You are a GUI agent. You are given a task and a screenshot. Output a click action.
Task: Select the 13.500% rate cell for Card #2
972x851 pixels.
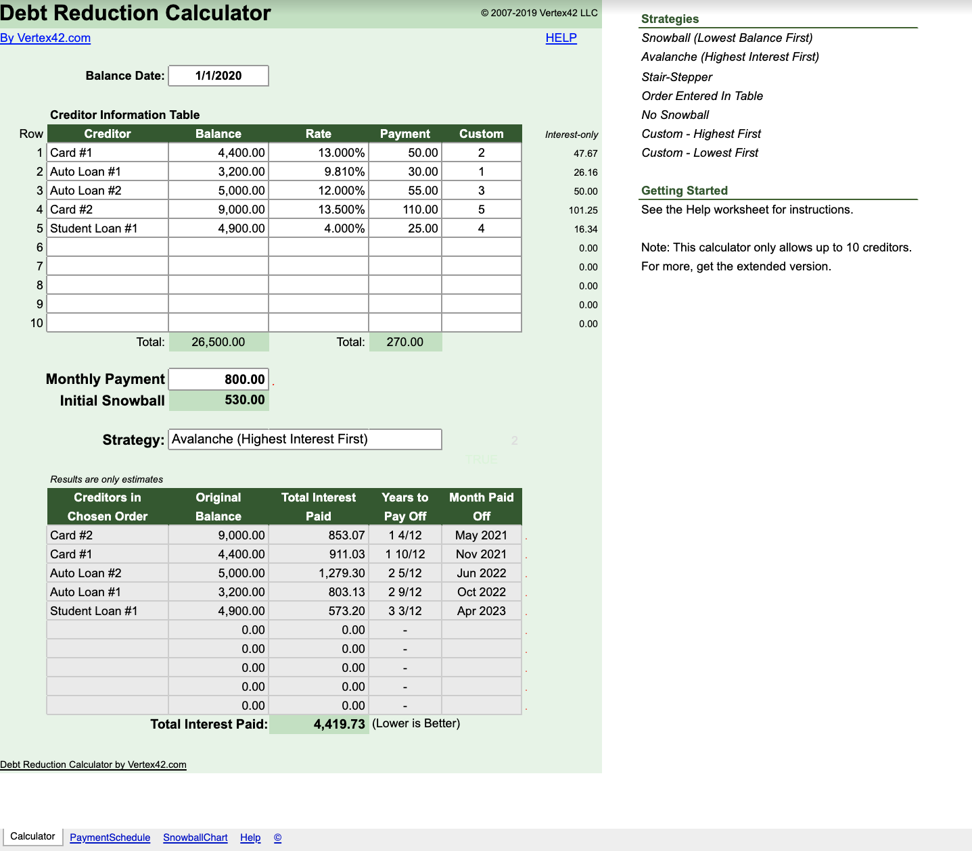319,210
